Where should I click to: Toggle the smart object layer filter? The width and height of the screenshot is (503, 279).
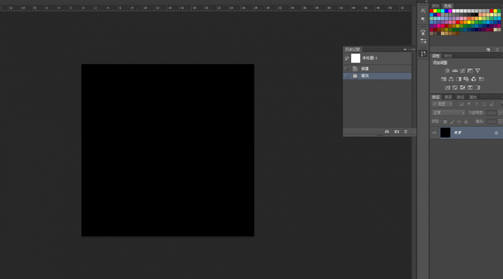(x=492, y=105)
